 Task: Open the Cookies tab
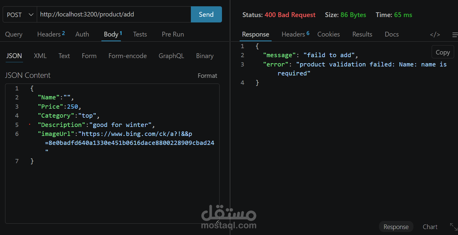pyautogui.click(x=328, y=34)
